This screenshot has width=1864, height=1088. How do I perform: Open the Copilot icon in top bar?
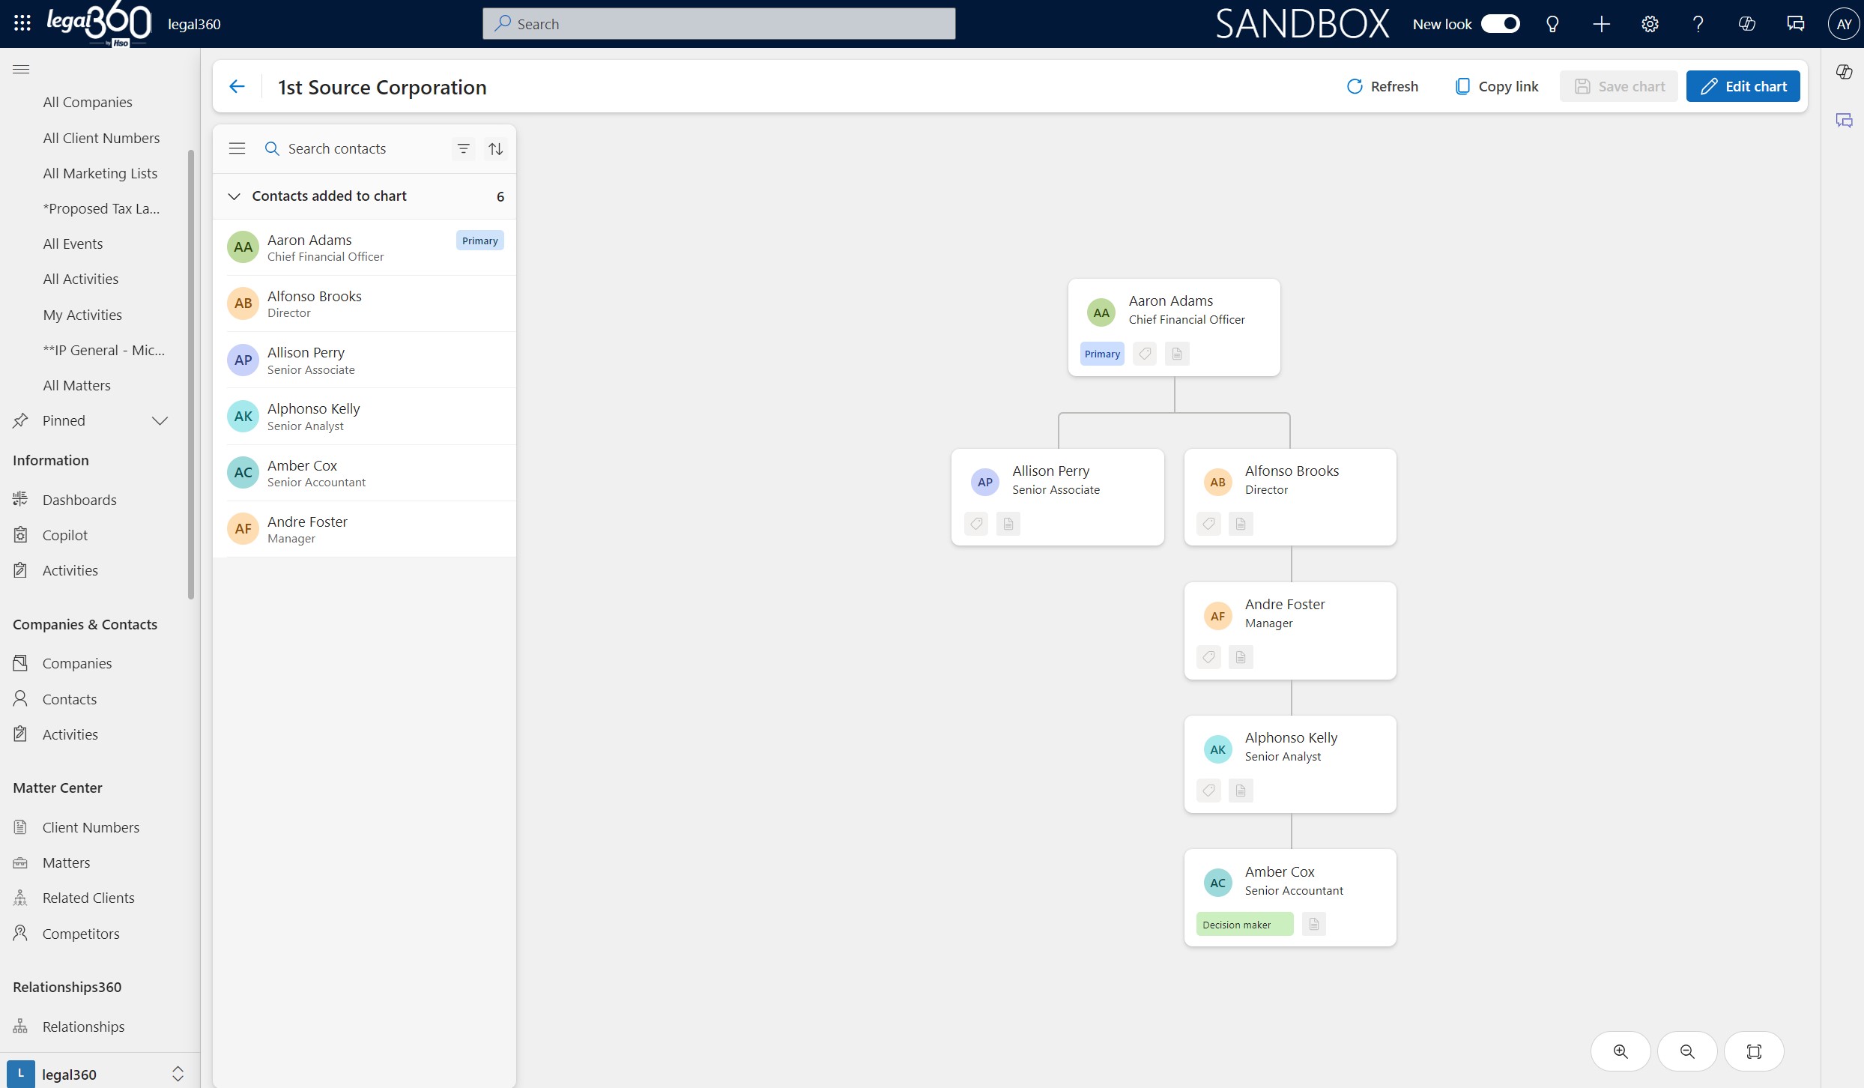coord(1747,24)
